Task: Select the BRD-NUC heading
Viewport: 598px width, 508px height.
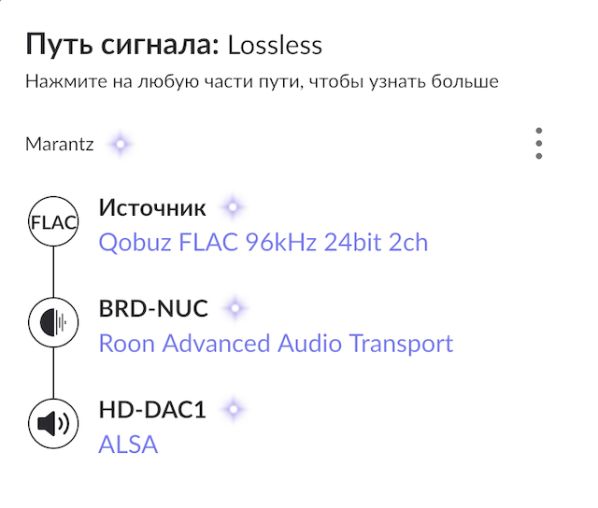Action: coord(153,307)
